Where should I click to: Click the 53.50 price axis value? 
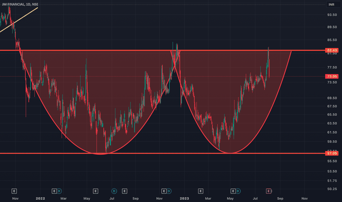tap(332, 171)
